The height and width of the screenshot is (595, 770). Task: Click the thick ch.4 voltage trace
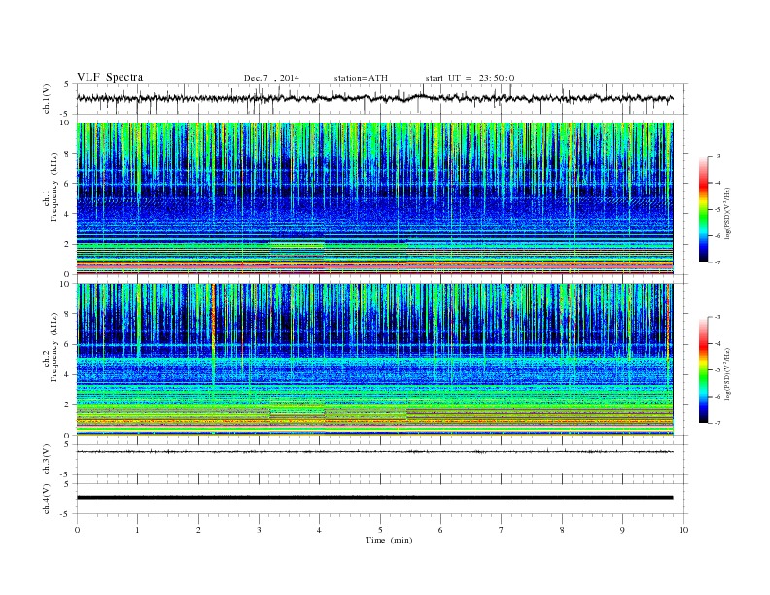pos(375,498)
